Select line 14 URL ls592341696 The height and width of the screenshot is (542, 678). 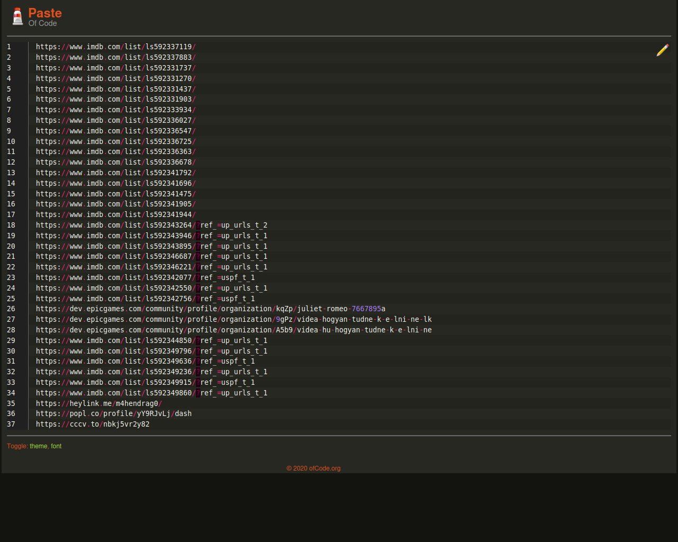pos(116,183)
